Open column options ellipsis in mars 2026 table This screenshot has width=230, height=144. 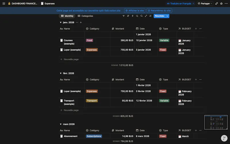(200, 130)
